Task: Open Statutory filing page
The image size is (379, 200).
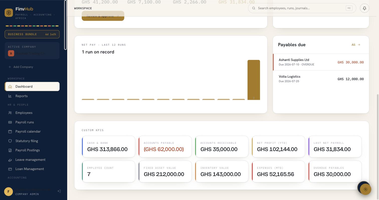Action: tap(32, 141)
